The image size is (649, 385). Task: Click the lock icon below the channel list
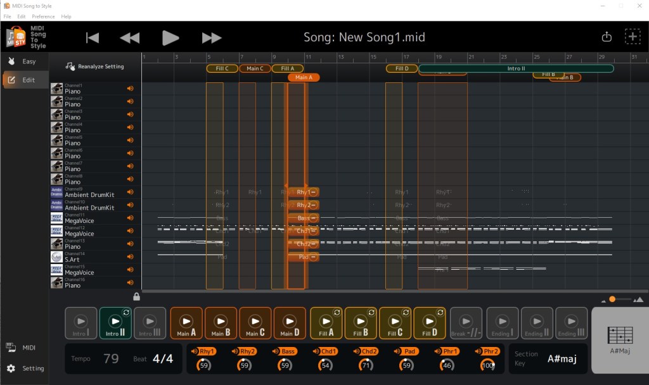point(136,296)
